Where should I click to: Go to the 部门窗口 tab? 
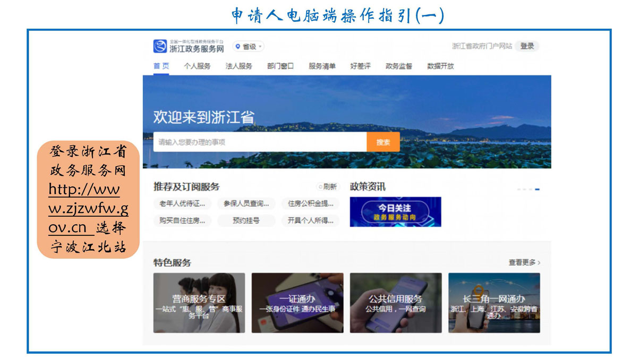[x=280, y=66]
